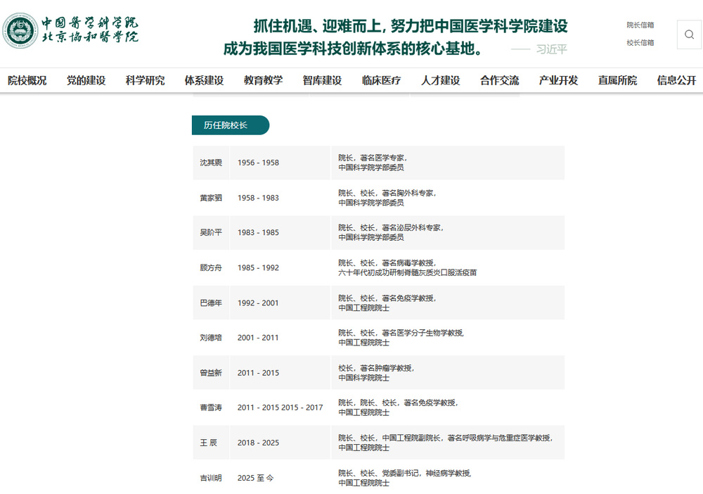Viewport: 703px width, 494px height.
Task: Click the name 王辰
Action: click(x=209, y=443)
